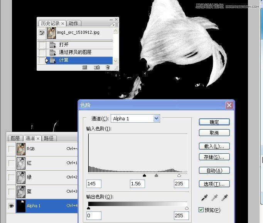Close the History panel with its X
This screenshot has width=263, height=223.
(x=116, y=20)
